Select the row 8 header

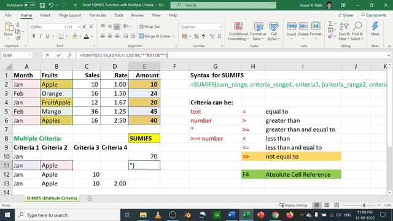coord(6,138)
